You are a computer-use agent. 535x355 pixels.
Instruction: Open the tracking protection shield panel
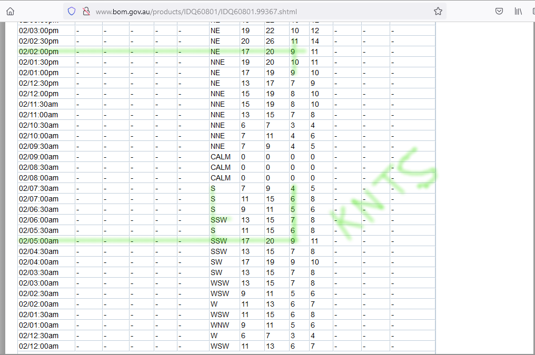[72, 11]
